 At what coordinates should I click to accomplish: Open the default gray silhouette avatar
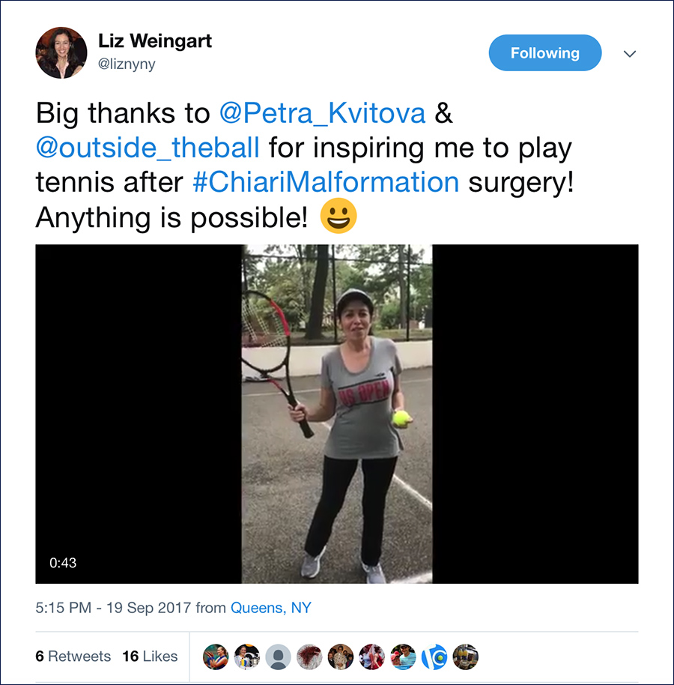(278, 657)
